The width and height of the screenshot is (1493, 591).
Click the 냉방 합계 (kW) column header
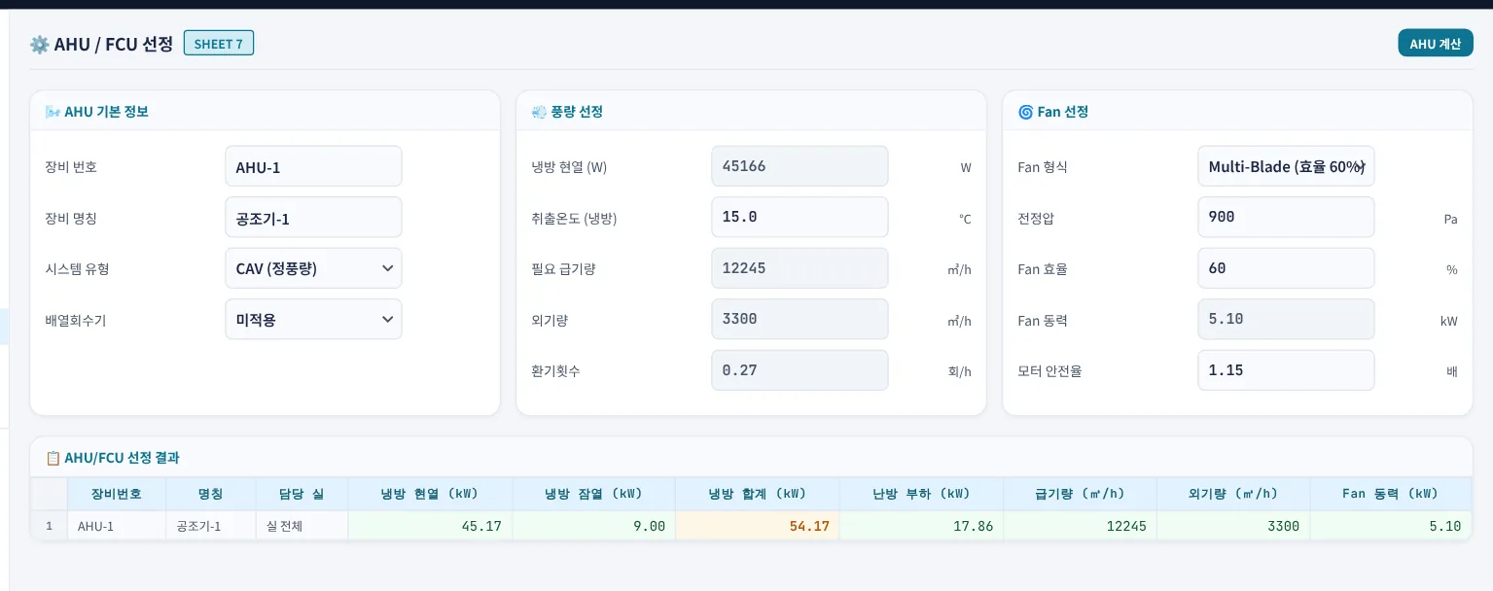pyautogui.click(x=758, y=494)
